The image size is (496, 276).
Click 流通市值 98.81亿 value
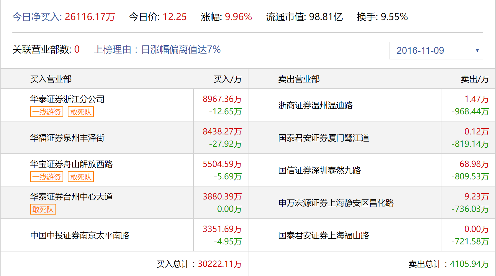[x=326, y=17]
